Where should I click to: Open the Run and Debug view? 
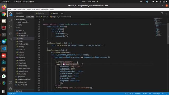11,33
